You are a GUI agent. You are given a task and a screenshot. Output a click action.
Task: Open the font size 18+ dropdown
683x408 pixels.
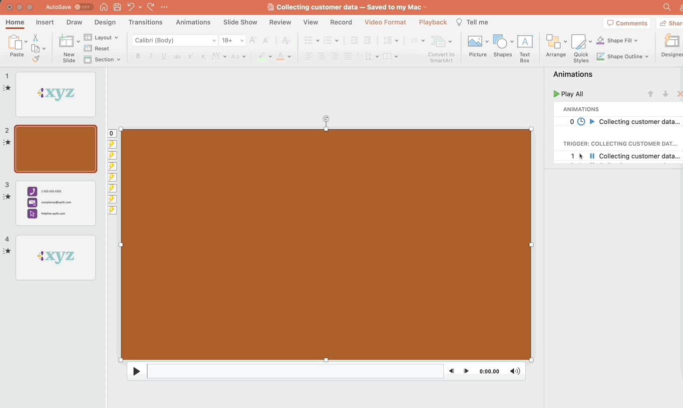233,40
